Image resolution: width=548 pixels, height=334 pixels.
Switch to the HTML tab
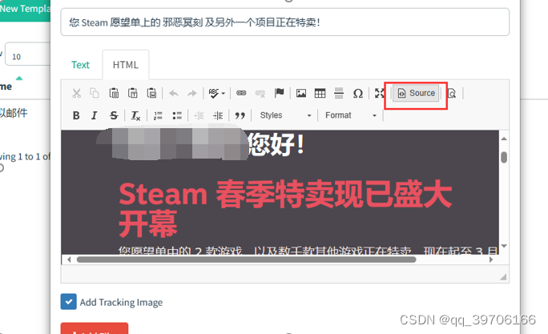[126, 65]
